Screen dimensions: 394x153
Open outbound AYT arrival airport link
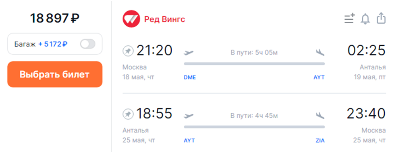click(319, 78)
